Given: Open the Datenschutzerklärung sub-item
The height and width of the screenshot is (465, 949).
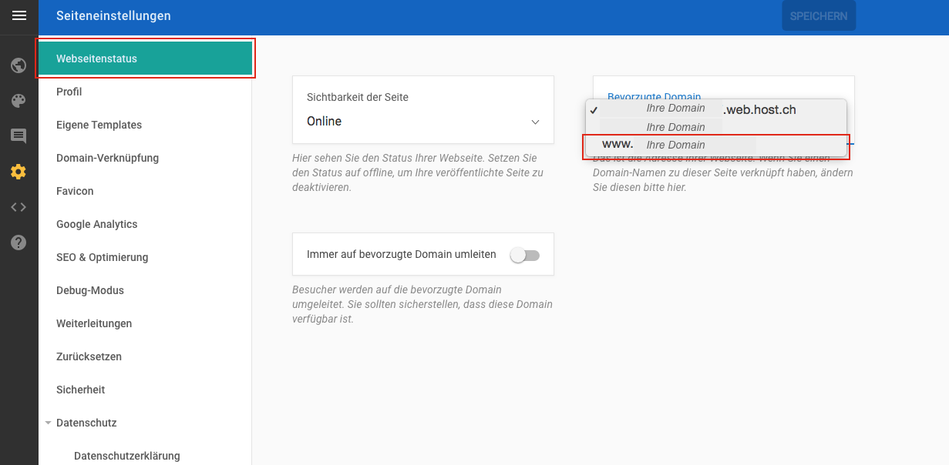Looking at the screenshot, I should (126, 456).
